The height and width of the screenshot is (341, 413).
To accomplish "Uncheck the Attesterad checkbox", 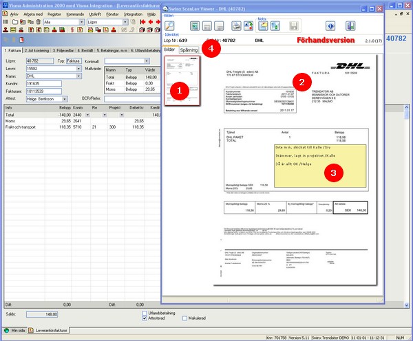I will point(145,318).
